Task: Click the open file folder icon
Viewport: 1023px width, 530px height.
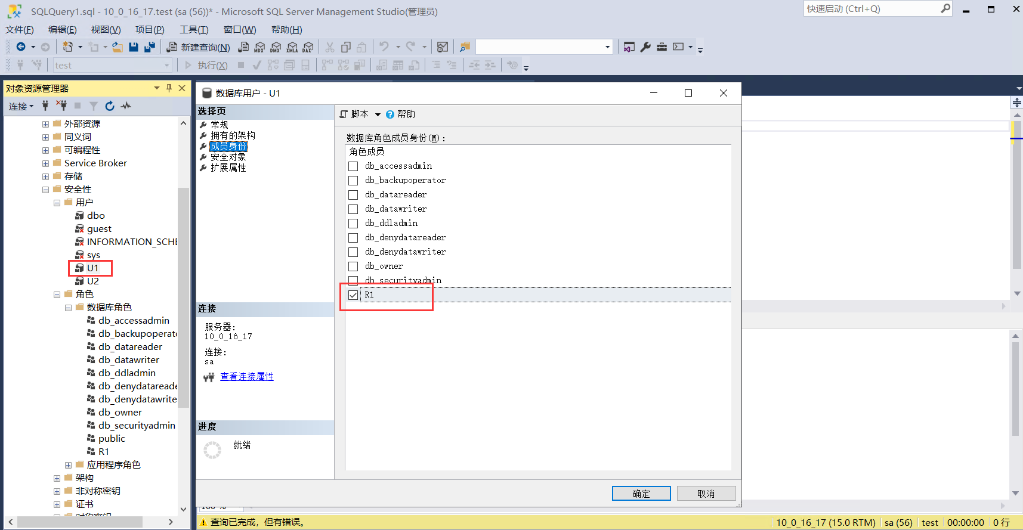Action: (x=118, y=47)
